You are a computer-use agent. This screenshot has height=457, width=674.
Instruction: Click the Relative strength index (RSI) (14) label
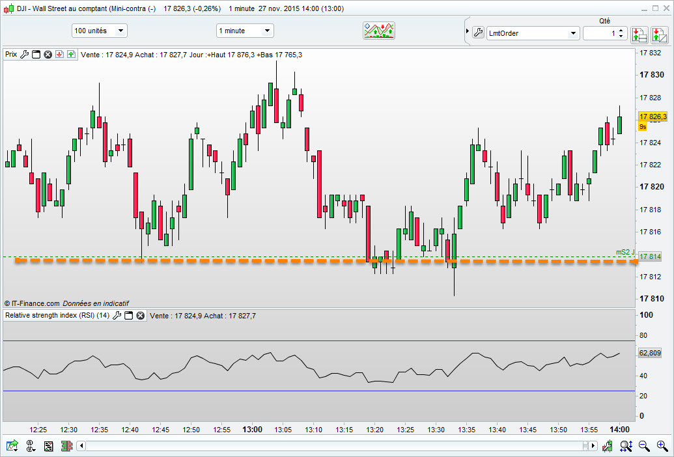(57, 315)
